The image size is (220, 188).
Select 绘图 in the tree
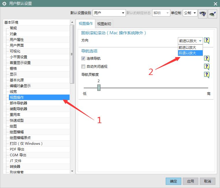tap(13, 126)
